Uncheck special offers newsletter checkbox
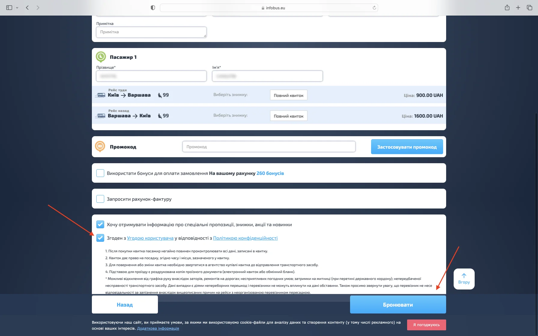Viewport: 538px width, 336px height. pyautogui.click(x=100, y=224)
